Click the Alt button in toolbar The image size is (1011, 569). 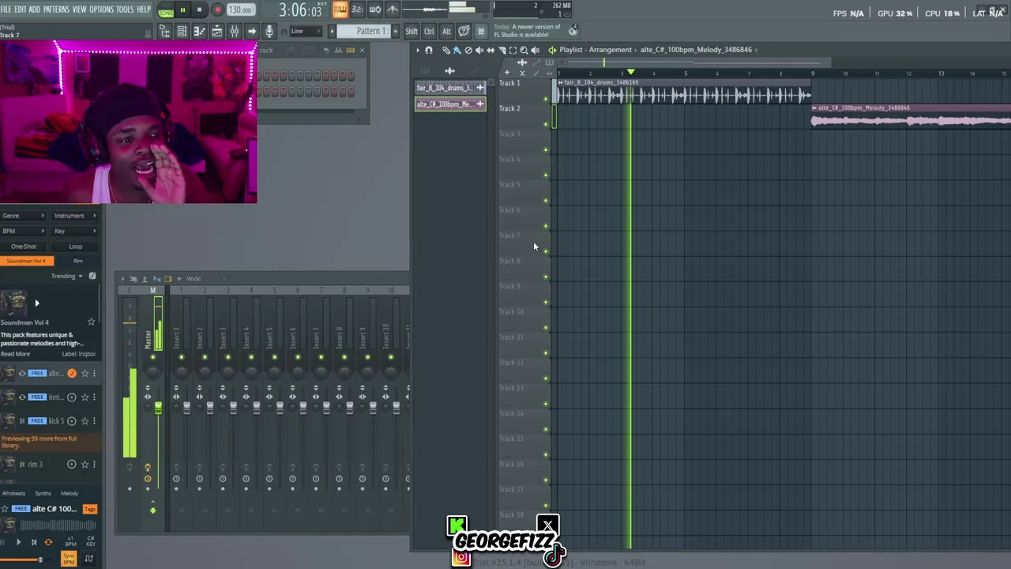[446, 31]
